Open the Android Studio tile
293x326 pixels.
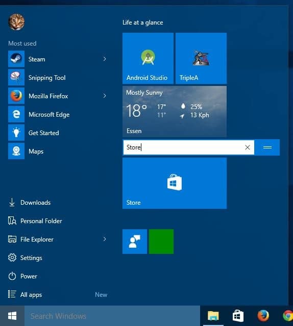pos(148,58)
